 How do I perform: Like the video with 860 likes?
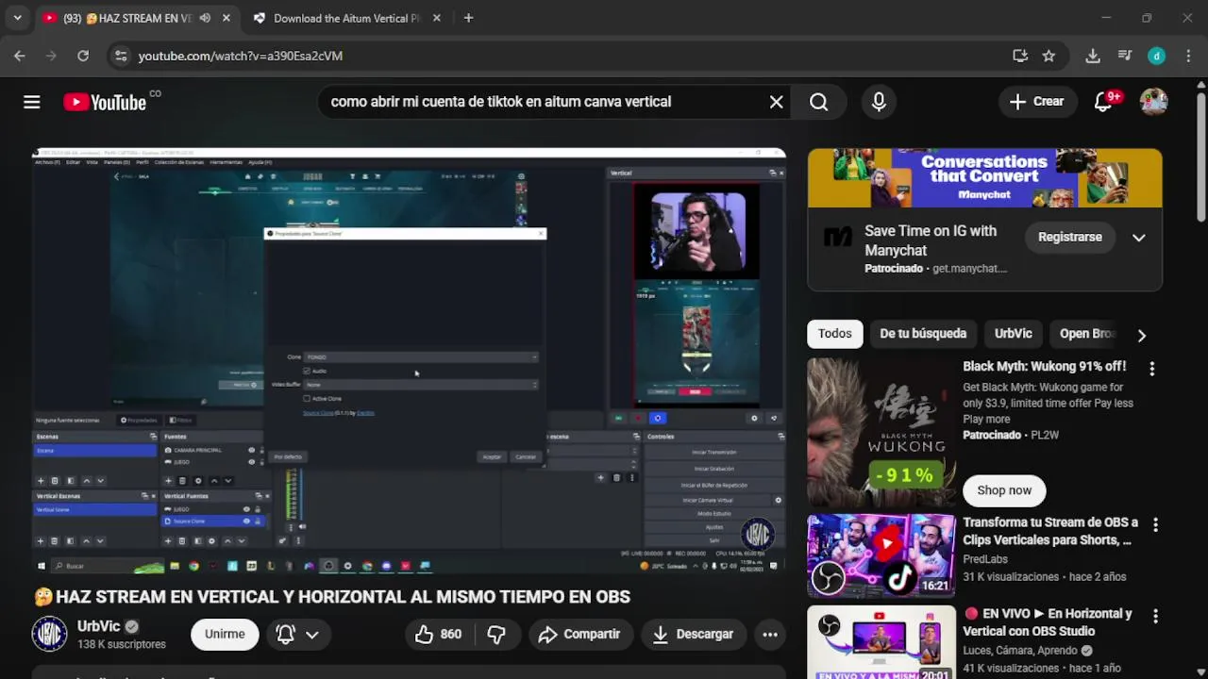[x=439, y=635]
